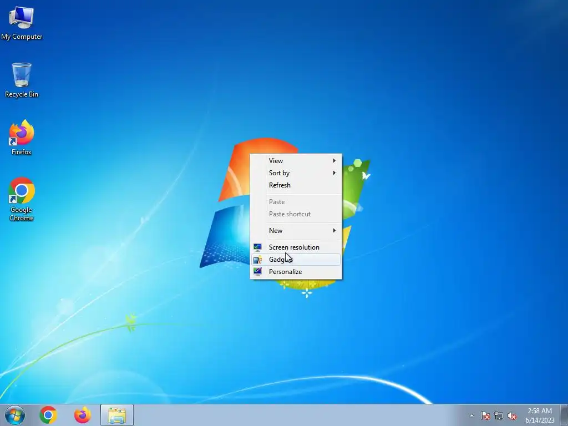The image size is (568, 426).
Task: Click the Show desktop strip
Action: click(x=564, y=415)
